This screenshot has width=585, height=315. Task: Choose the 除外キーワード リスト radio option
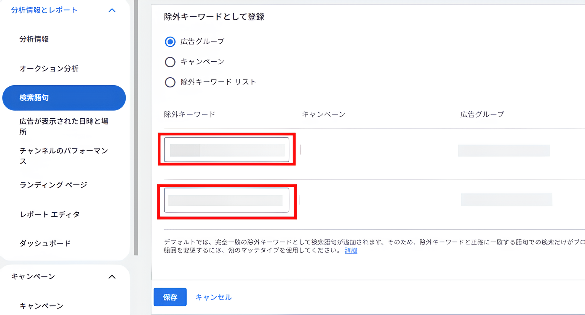[170, 82]
